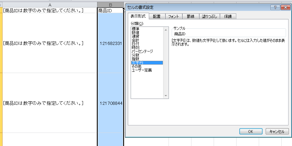Click the dialog help question mark button
The image size is (292, 146).
tap(275, 7)
